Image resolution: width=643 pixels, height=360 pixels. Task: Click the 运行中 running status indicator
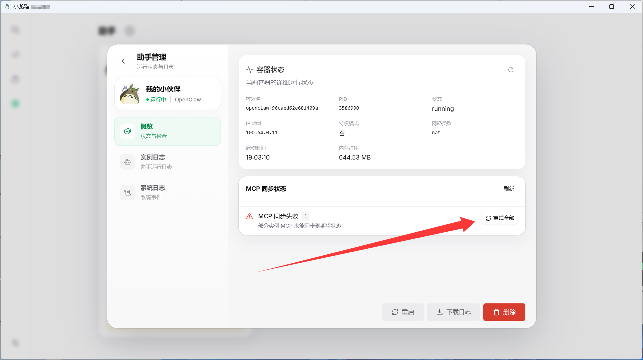[x=156, y=100]
